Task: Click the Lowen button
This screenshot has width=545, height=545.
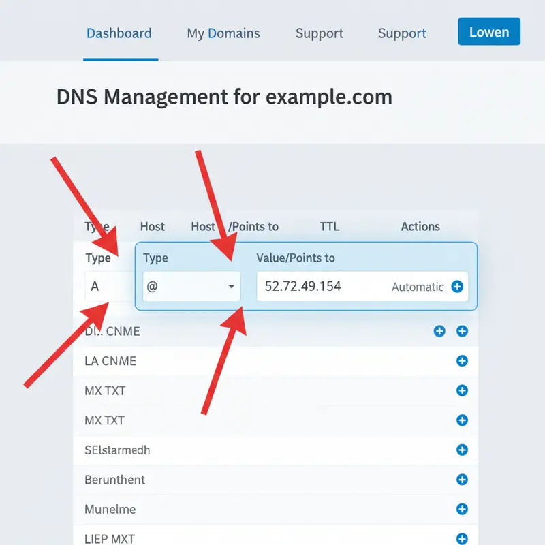Action: 489,31
